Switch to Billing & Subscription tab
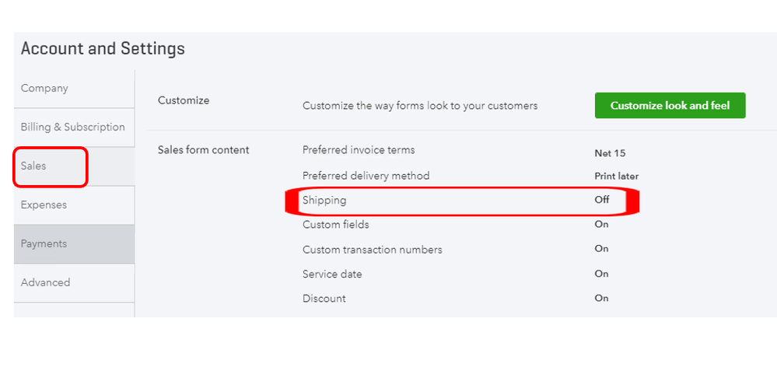 [72, 127]
